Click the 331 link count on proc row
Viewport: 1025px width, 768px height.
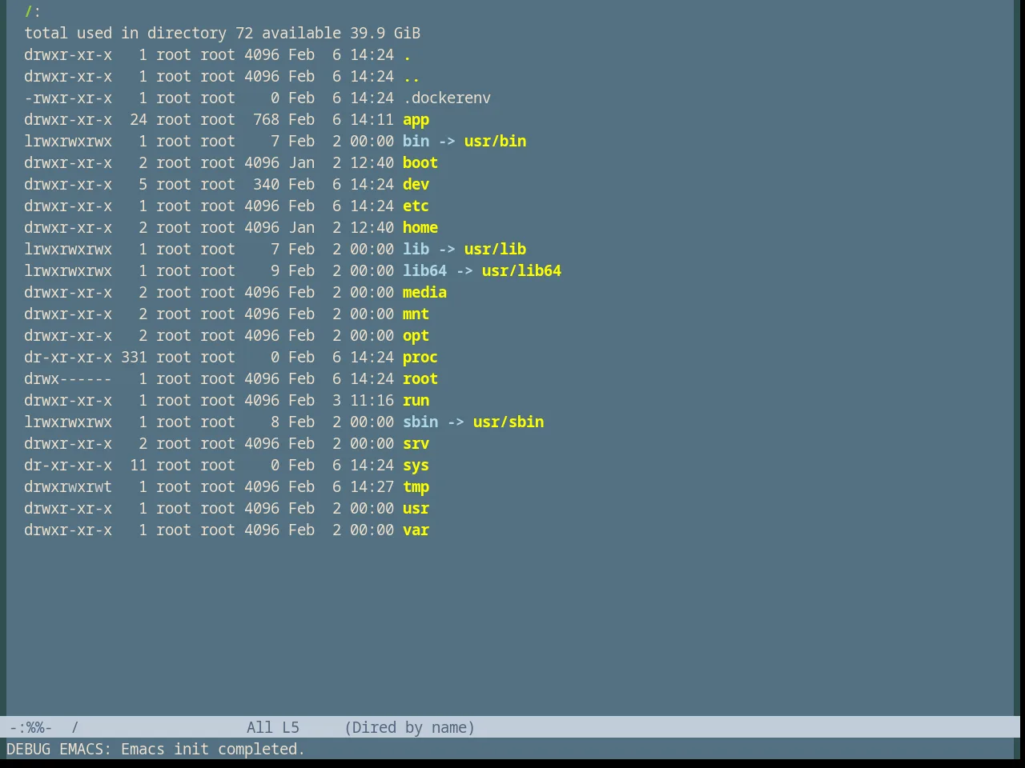134,358
